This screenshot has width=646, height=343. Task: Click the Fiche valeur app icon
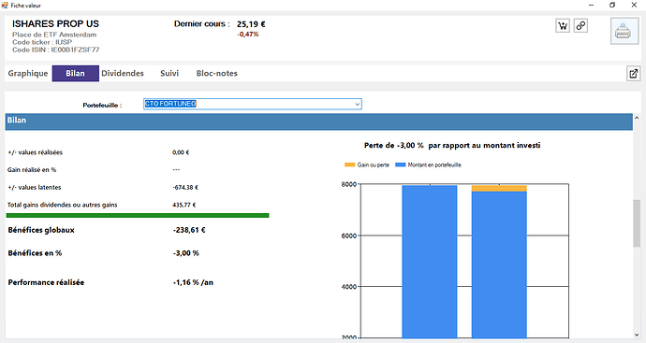click(5, 6)
